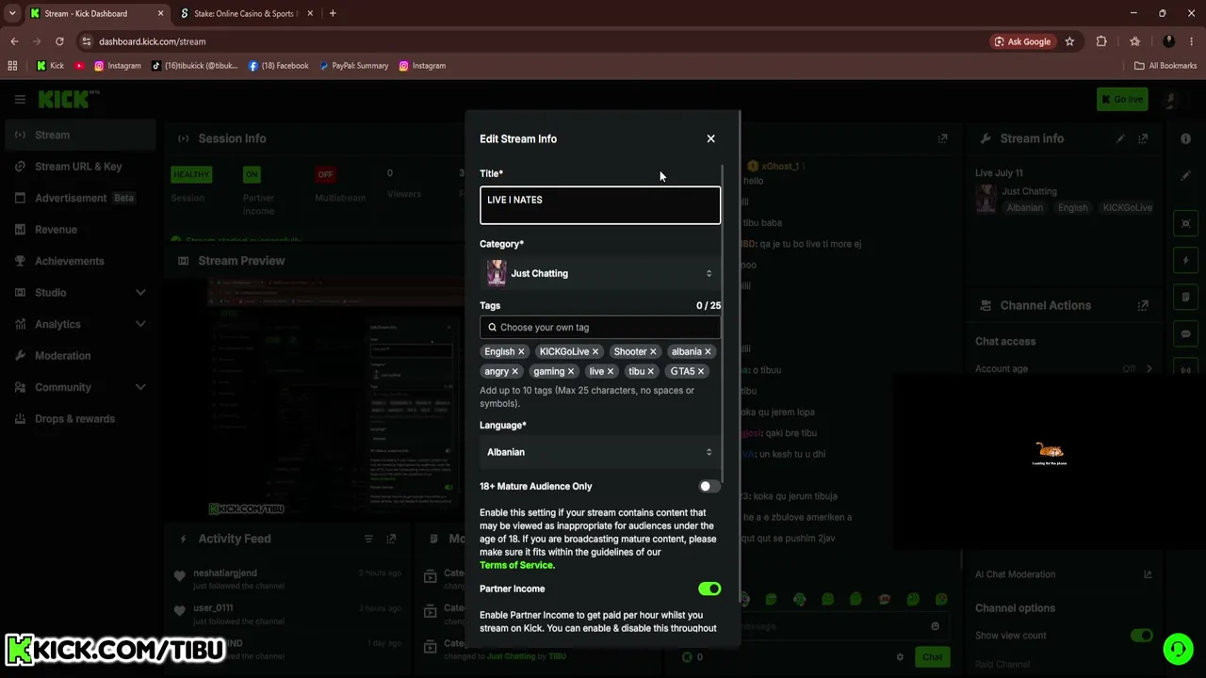Remove the live tag
The width and height of the screenshot is (1206, 678).
tap(611, 371)
